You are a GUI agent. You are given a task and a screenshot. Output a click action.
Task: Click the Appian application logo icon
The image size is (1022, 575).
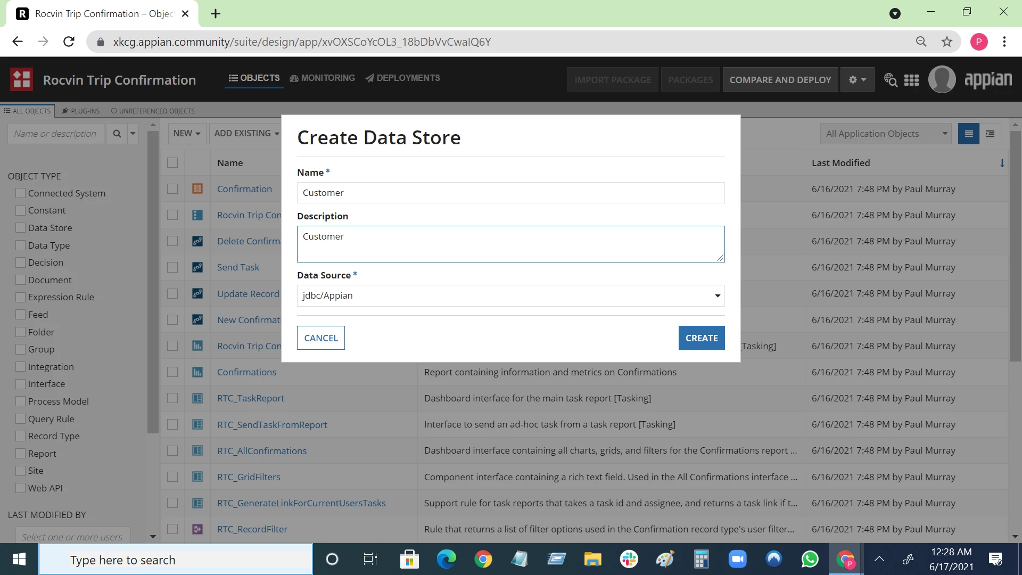[x=22, y=80]
